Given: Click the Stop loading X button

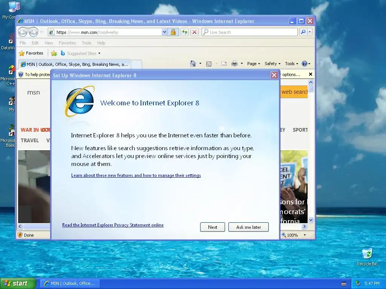Looking at the screenshot, I should pos(195,32).
